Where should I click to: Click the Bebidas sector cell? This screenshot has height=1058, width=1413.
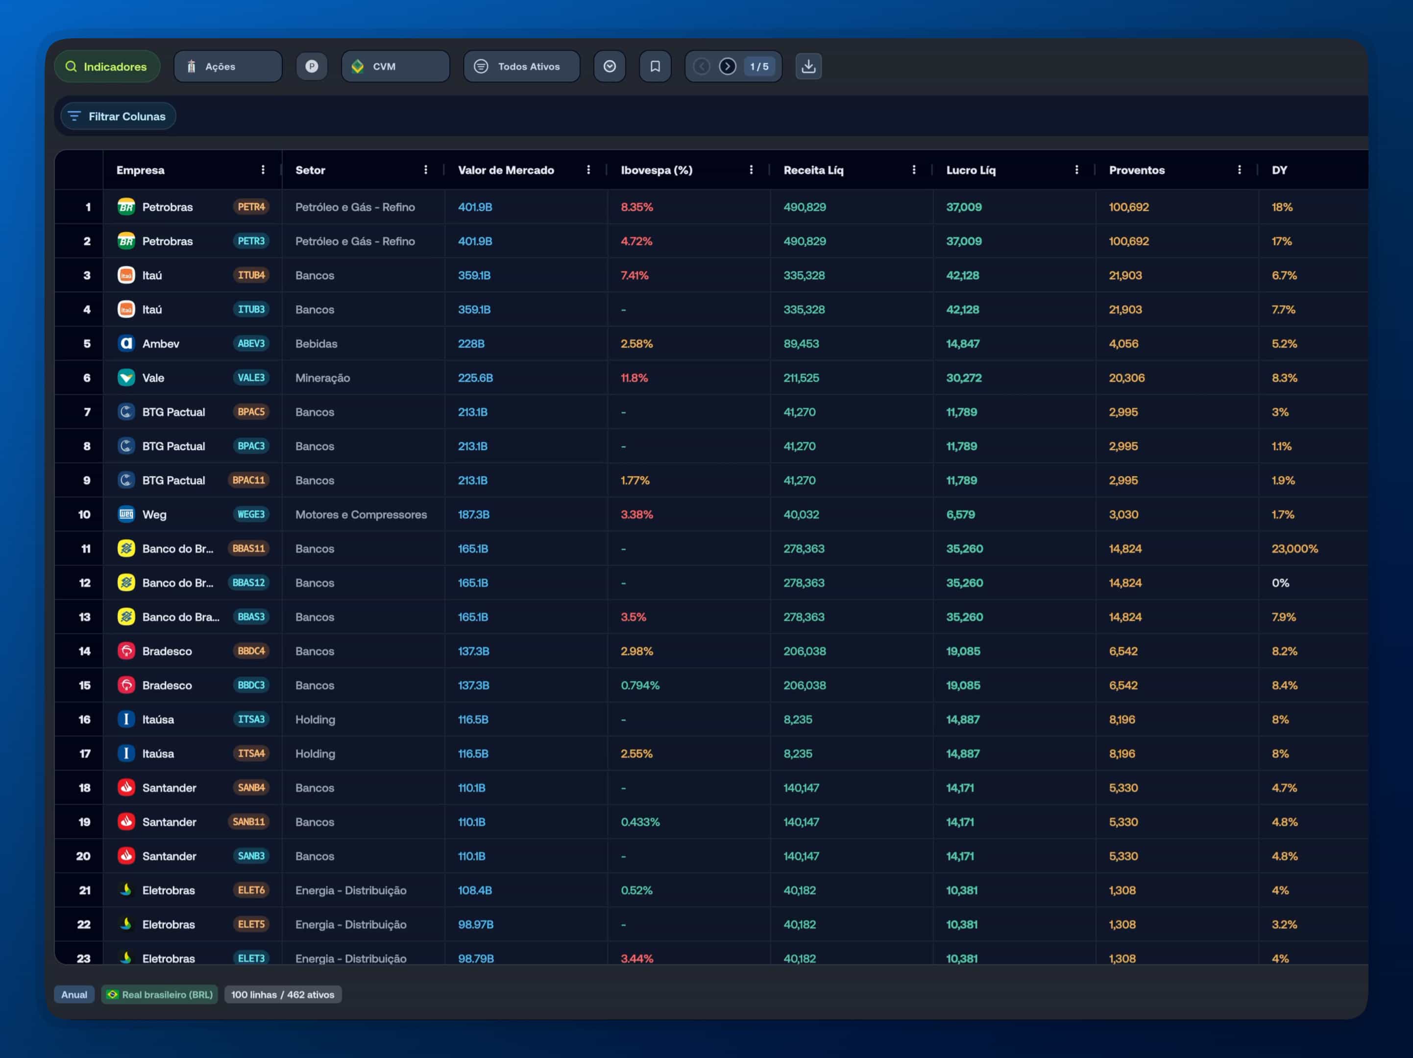tap(316, 343)
